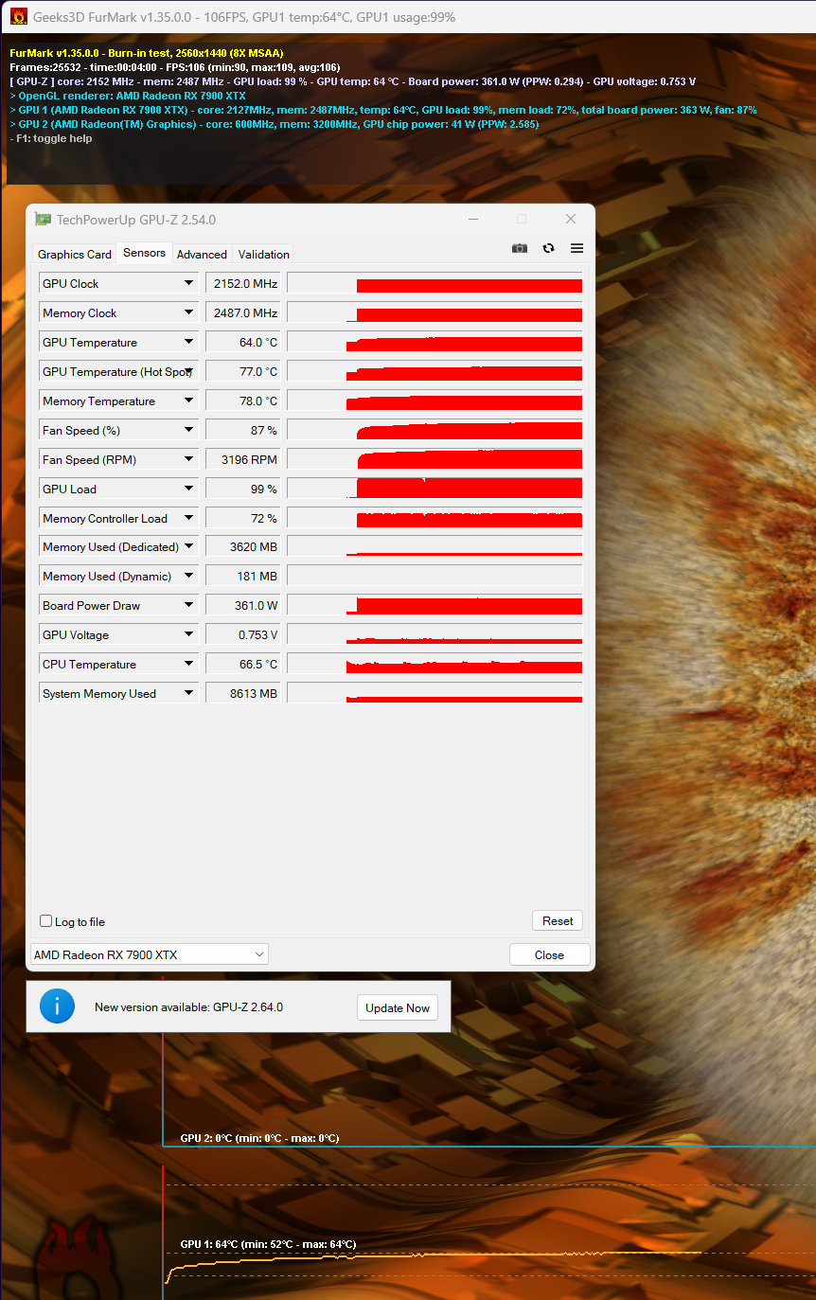
Task: Click the GPU-Z screenshot camera icon
Action: (x=520, y=248)
